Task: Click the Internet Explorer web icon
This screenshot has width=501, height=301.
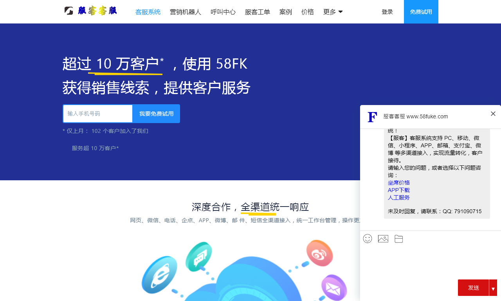Action: (159, 275)
